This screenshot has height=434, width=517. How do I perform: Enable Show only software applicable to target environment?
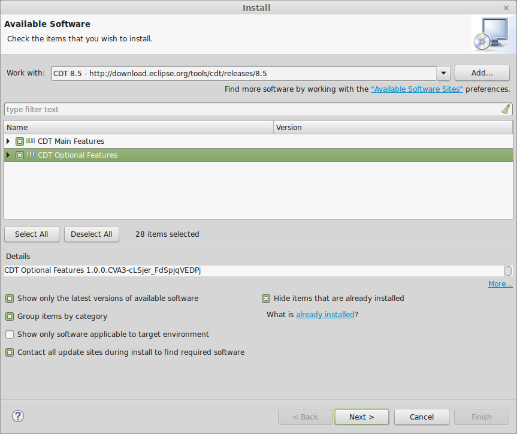click(10, 334)
